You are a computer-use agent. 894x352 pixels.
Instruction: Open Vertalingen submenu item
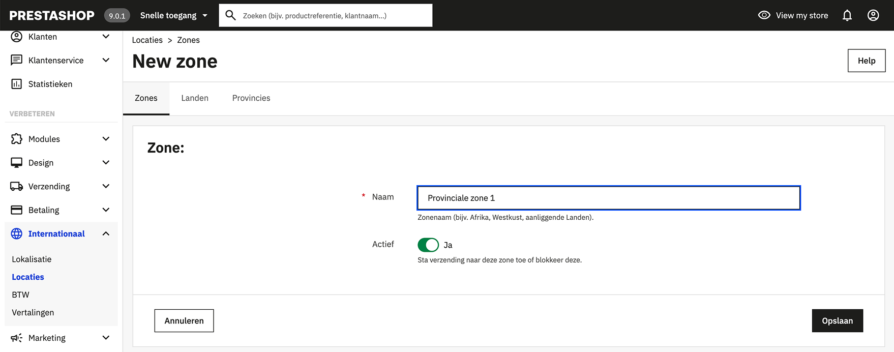33,313
